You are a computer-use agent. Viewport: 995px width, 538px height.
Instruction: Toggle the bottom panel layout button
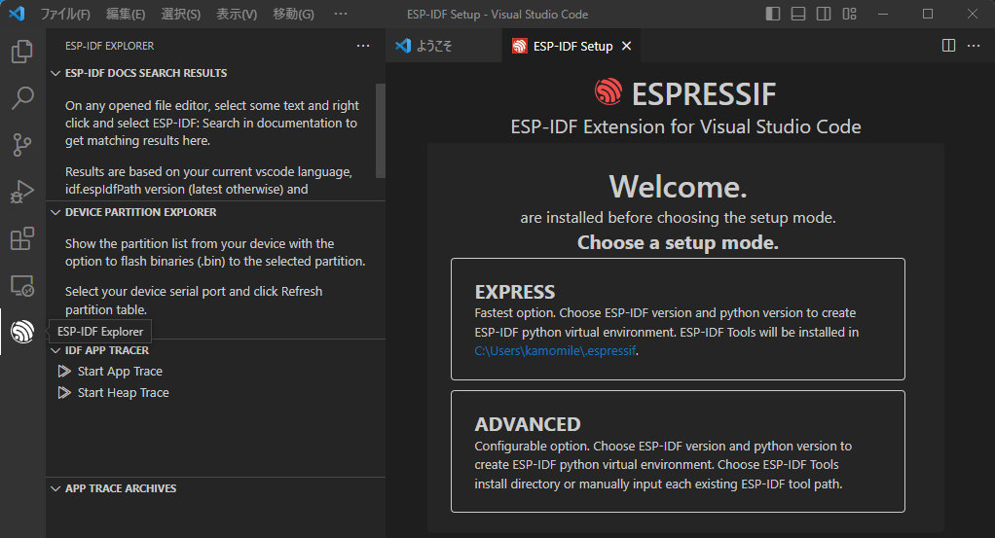[798, 15]
